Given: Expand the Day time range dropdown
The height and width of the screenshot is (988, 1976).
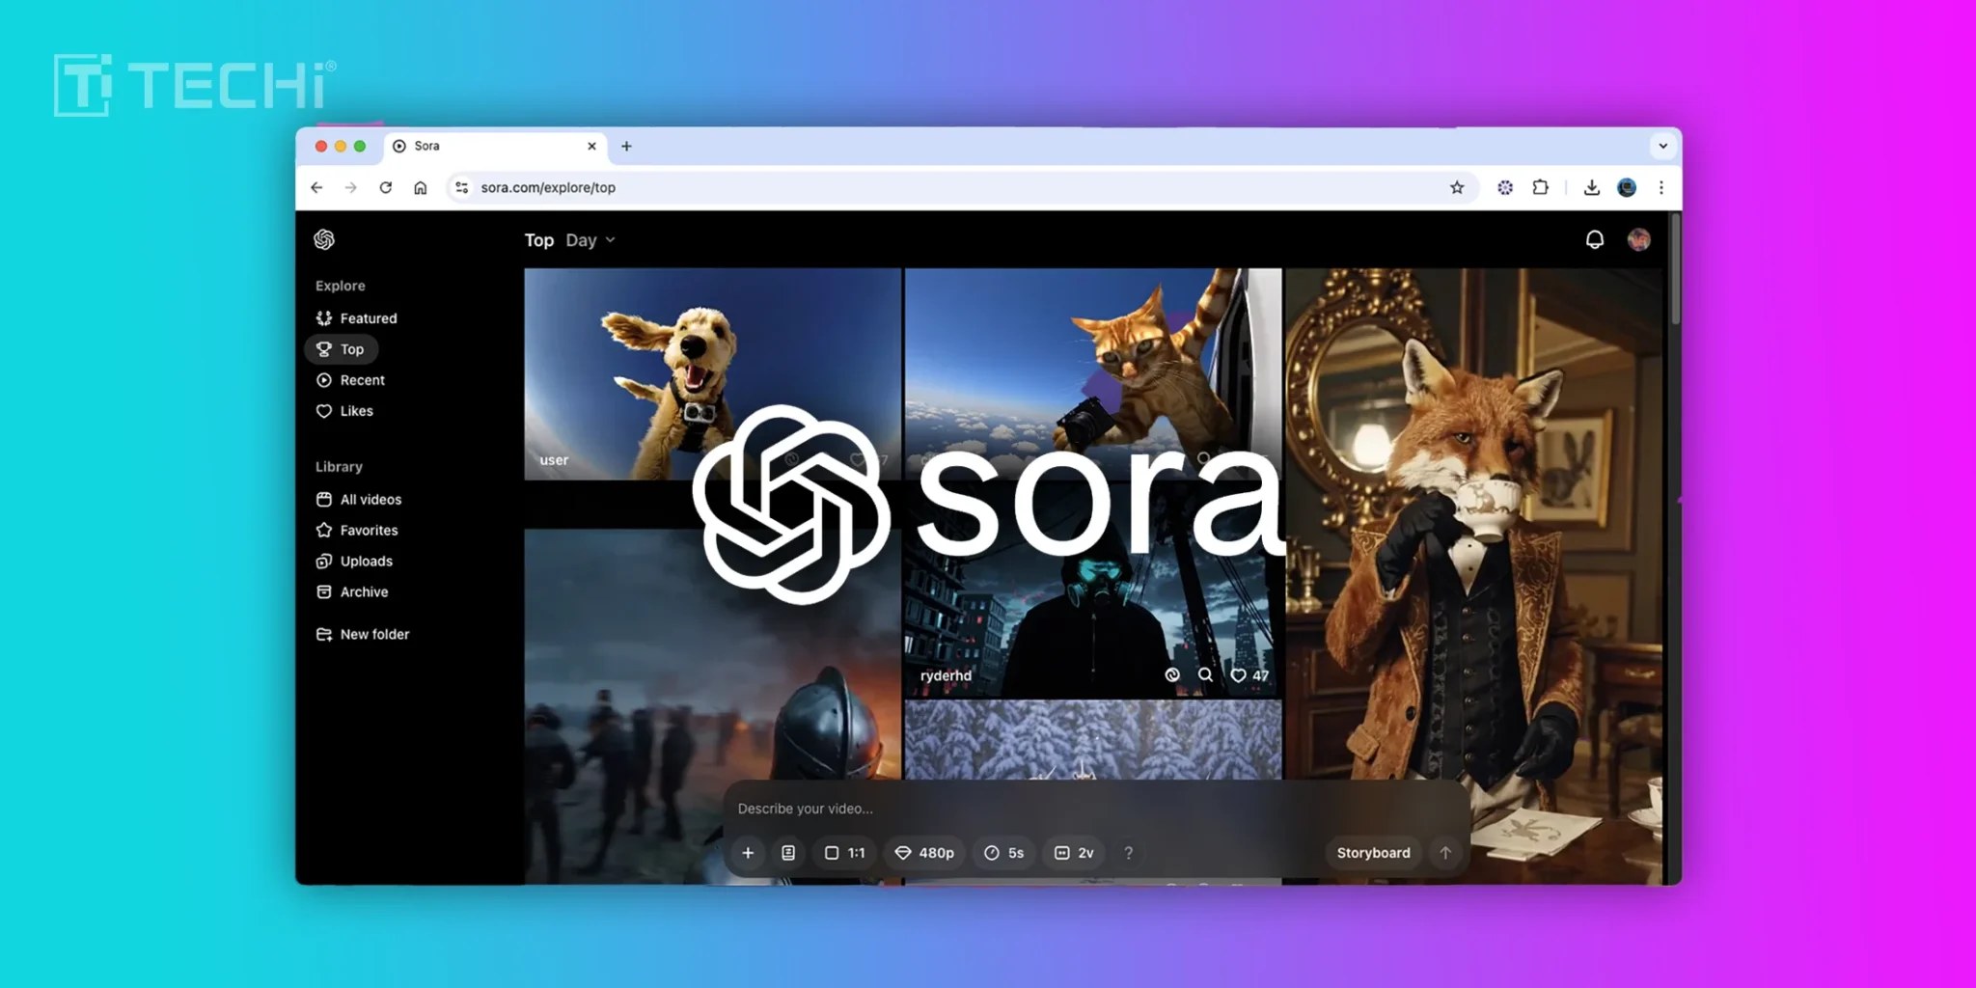Looking at the screenshot, I should pyautogui.click(x=590, y=240).
